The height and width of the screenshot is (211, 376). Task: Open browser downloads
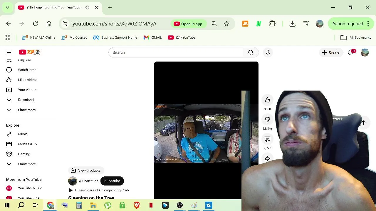(292, 24)
